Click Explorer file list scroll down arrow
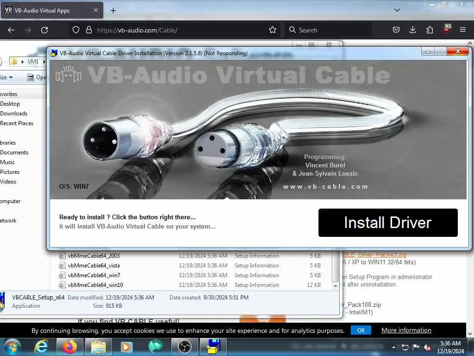This screenshot has height=356, width=474. 336,286
